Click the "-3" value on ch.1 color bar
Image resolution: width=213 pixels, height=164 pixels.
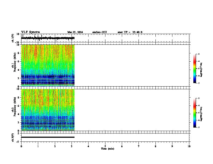[x=198, y=54]
